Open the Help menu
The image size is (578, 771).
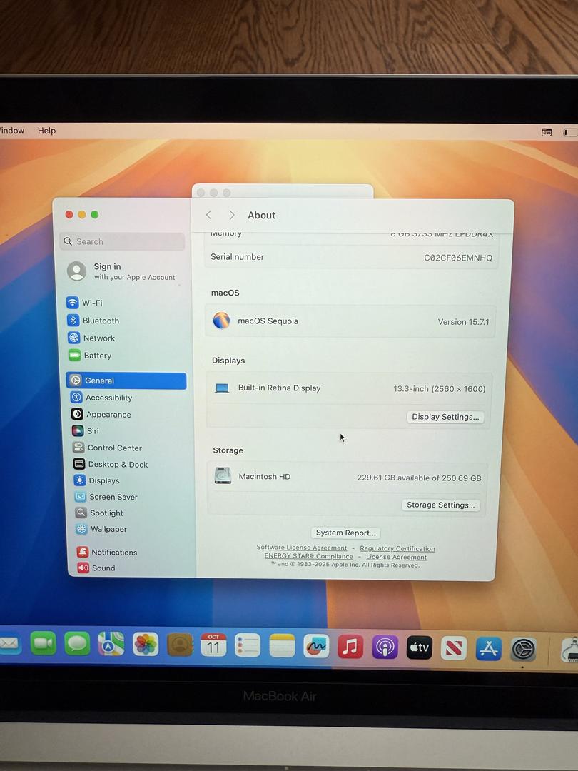pos(46,131)
